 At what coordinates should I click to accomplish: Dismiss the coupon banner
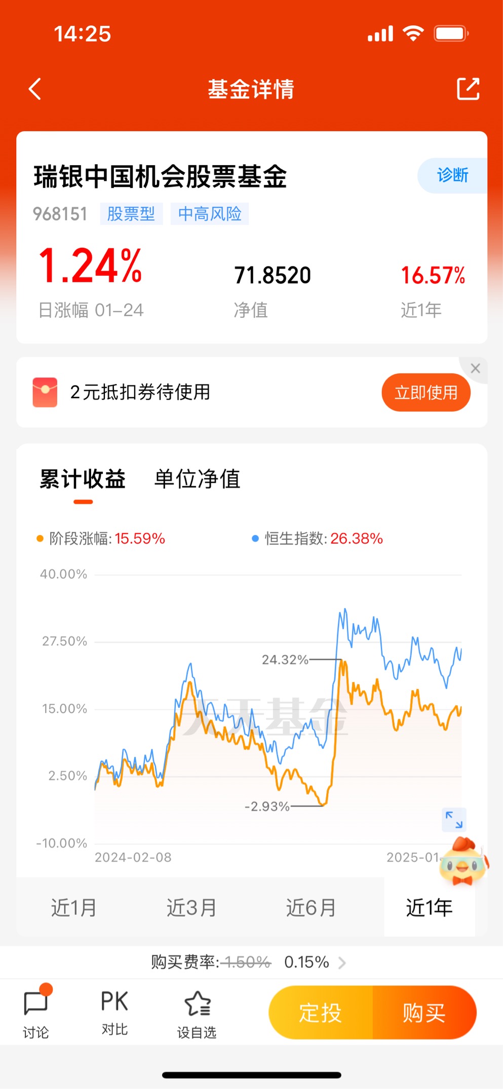tap(475, 368)
